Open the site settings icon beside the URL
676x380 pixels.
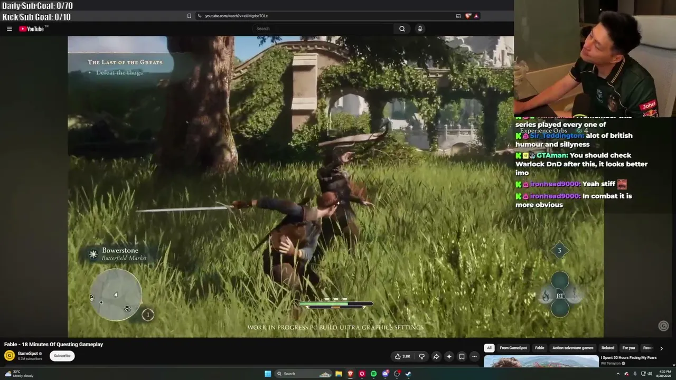[x=200, y=16]
